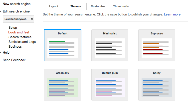
Task: Choose the Minimalist theme preview
Action: pos(110,45)
